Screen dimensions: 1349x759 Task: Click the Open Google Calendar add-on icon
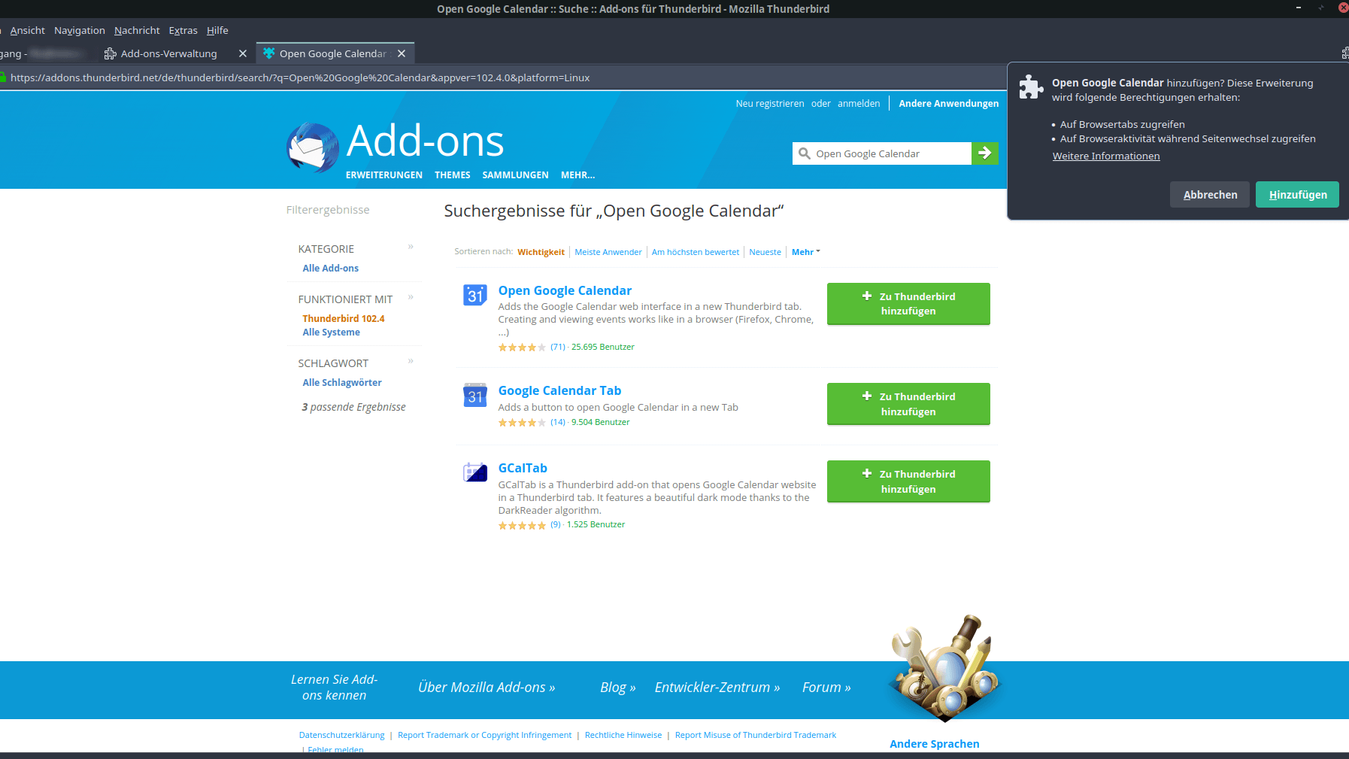point(474,295)
